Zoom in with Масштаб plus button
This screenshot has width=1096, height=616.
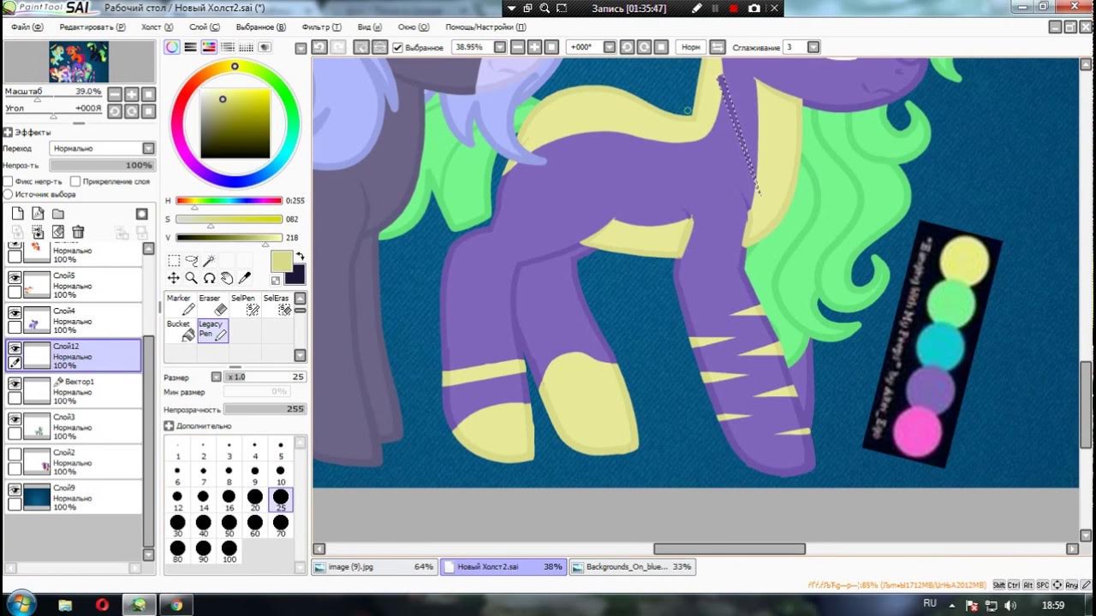(x=130, y=94)
